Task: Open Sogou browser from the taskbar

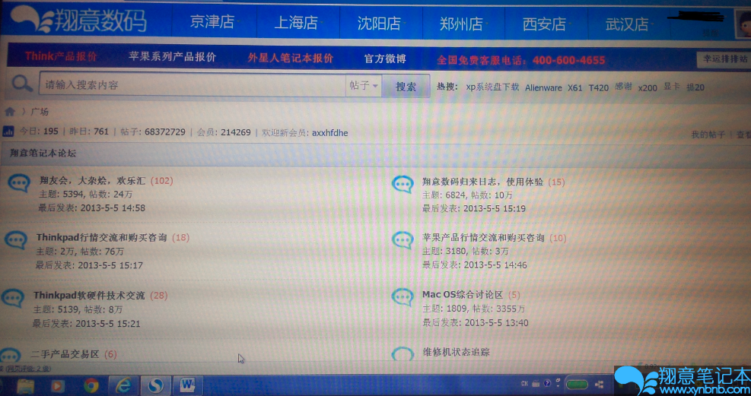Action: click(x=156, y=385)
